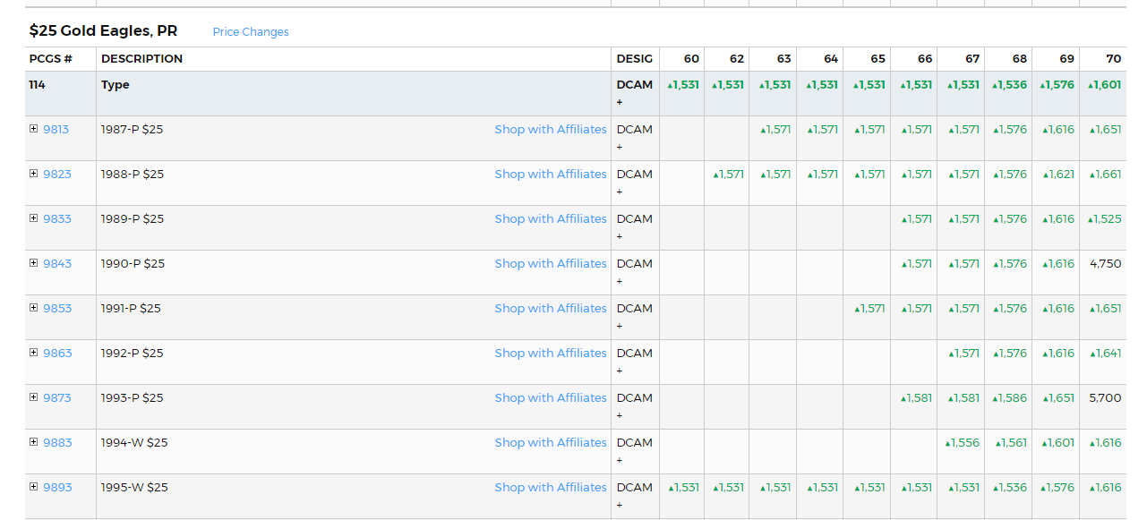Click the 1994-W grade 69 price 1,601

1058,442
